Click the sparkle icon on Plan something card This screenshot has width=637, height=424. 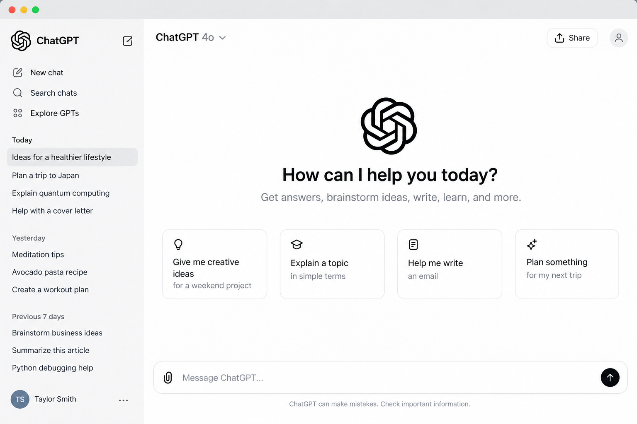click(x=532, y=244)
